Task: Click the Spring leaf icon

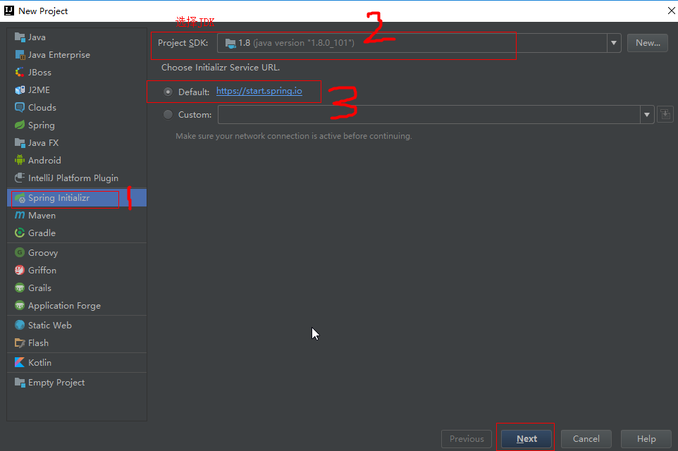Action: pyautogui.click(x=20, y=125)
